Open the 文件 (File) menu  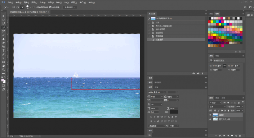point(10,3)
